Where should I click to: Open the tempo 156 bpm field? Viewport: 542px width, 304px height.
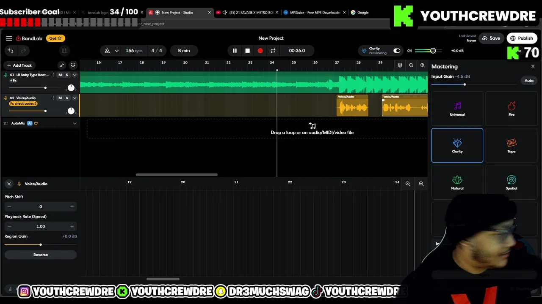coord(134,51)
